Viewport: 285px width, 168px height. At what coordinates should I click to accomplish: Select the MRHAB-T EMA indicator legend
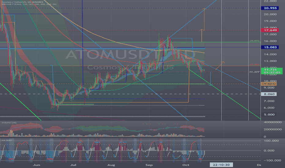[29, 4]
